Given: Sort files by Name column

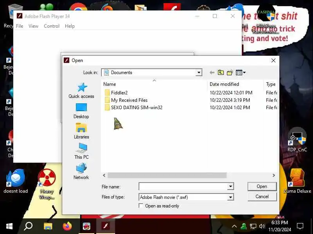Looking at the screenshot, I should click(154, 84).
